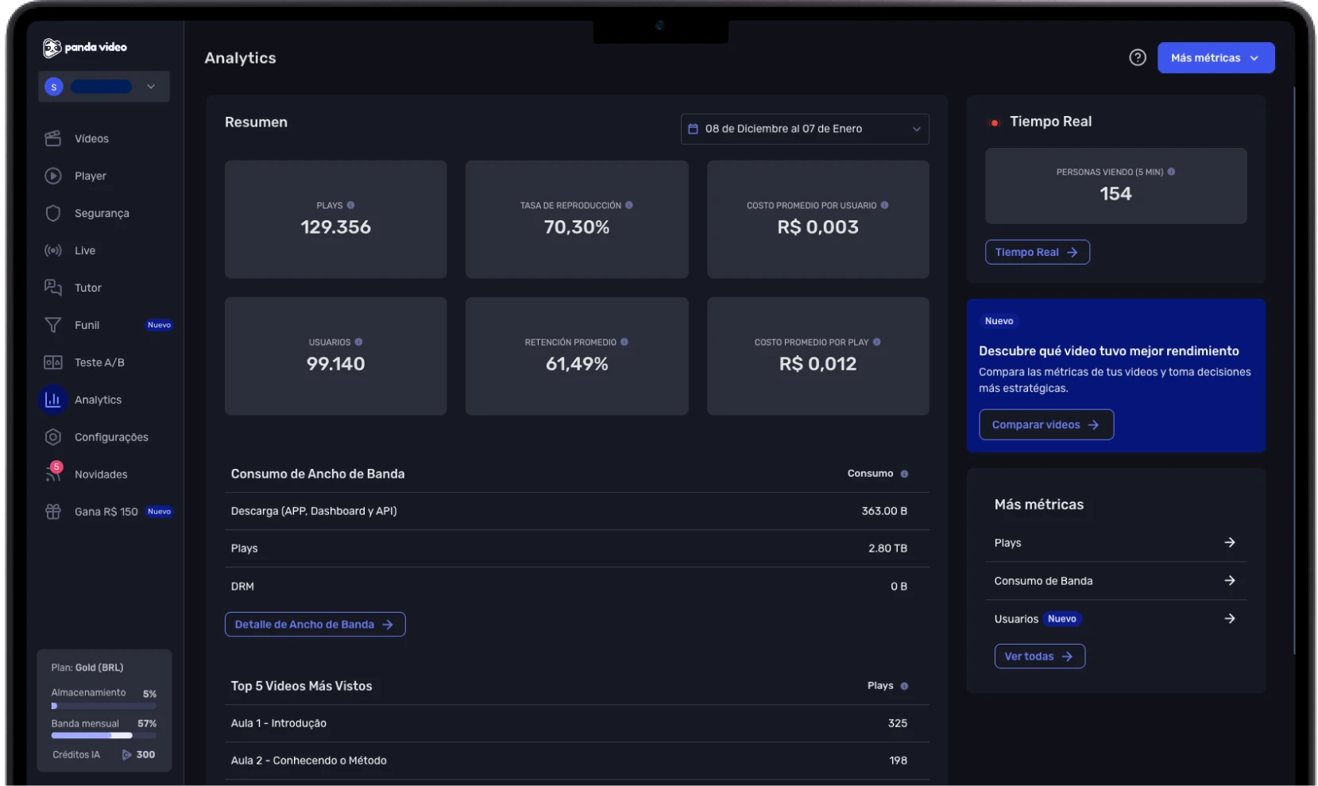Navigate to Configurações in the sidebar
This screenshot has width=1318, height=786.
point(111,437)
